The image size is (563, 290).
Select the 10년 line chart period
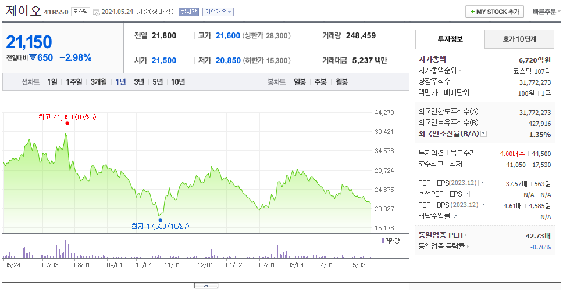(x=178, y=82)
